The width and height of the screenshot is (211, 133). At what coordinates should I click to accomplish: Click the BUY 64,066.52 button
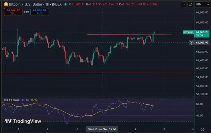coord(39,12)
